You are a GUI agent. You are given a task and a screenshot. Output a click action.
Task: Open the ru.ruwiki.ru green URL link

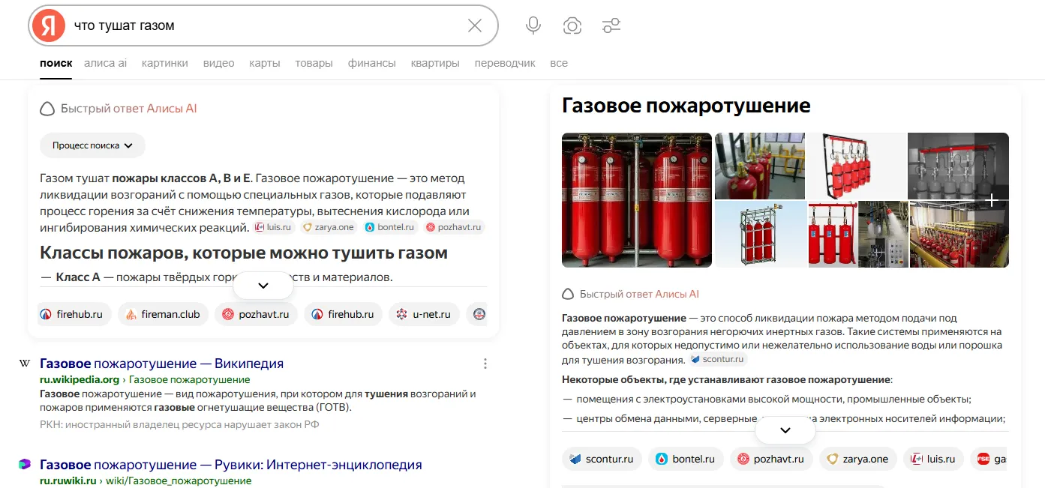tap(68, 481)
